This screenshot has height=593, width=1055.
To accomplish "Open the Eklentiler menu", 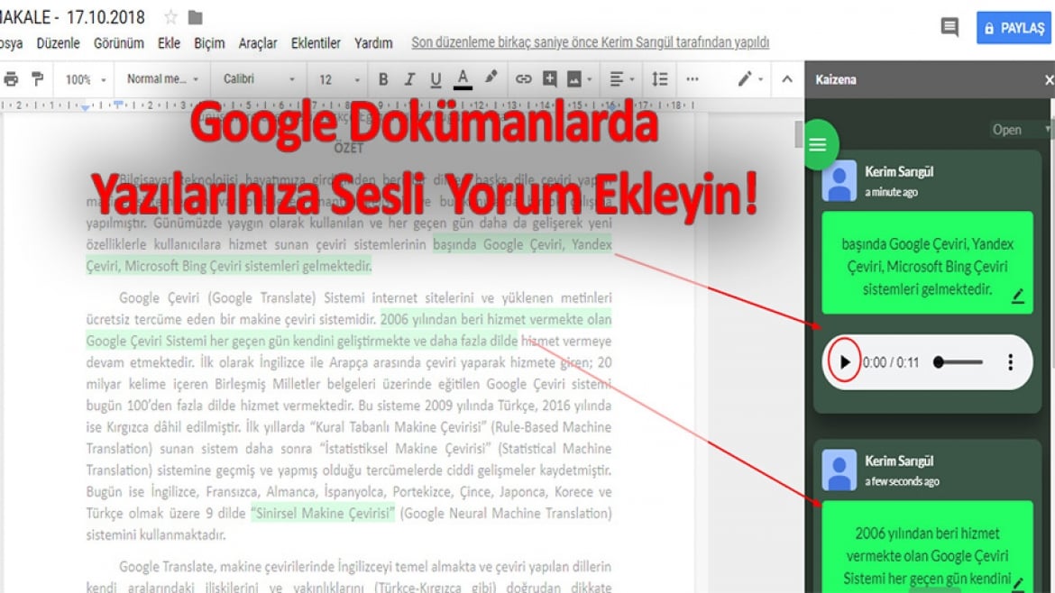I will point(316,43).
